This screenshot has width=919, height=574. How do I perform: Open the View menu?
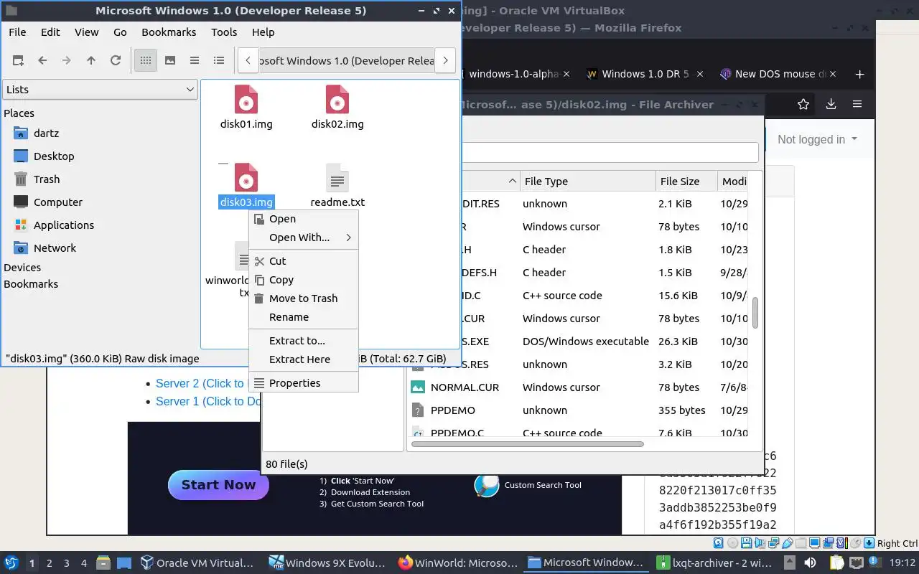click(x=87, y=32)
